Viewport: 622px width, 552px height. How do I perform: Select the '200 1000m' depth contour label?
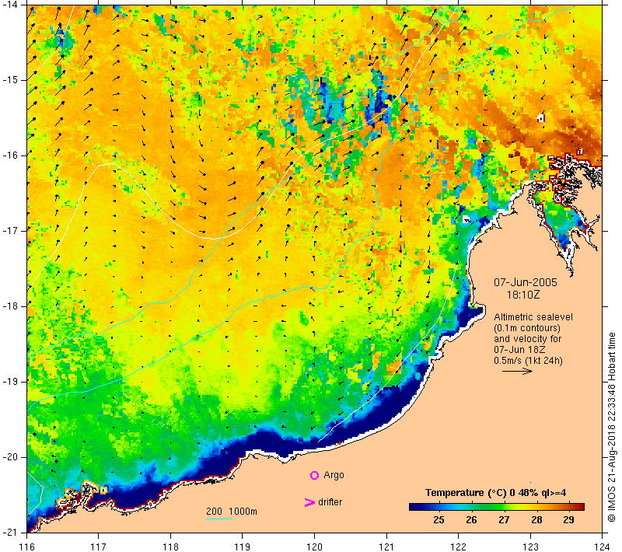(231, 511)
